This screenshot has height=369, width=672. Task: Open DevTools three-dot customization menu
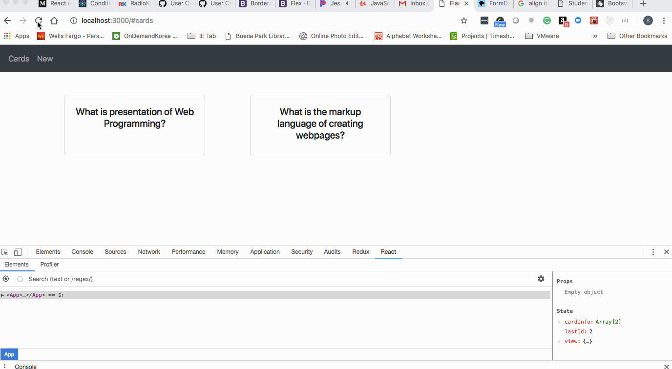[653, 251]
